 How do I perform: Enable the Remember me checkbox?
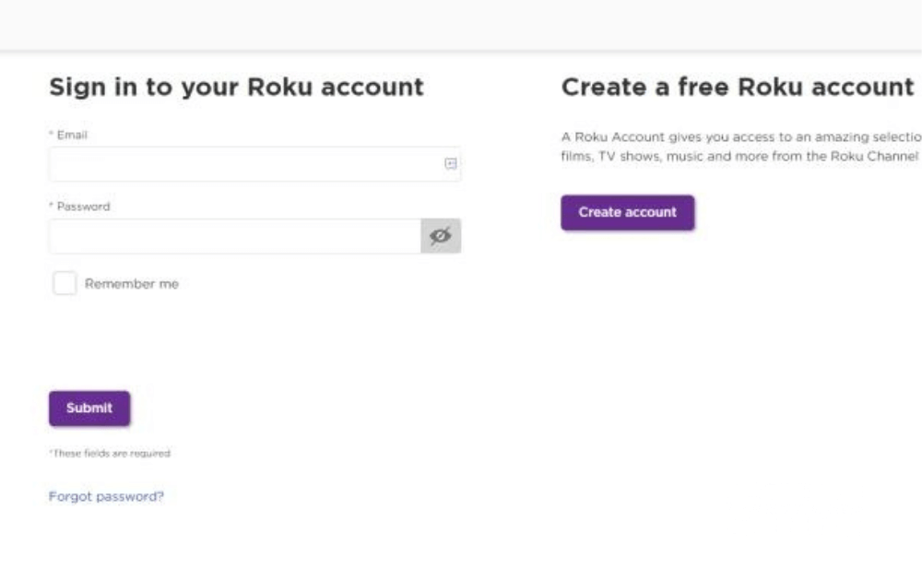[65, 283]
